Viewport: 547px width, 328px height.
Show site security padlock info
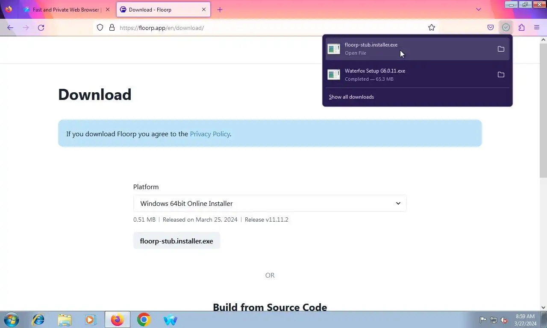pyautogui.click(x=112, y=28)
